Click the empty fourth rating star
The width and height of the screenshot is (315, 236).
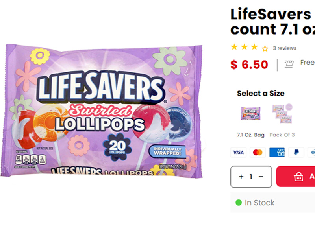point(265,48)
